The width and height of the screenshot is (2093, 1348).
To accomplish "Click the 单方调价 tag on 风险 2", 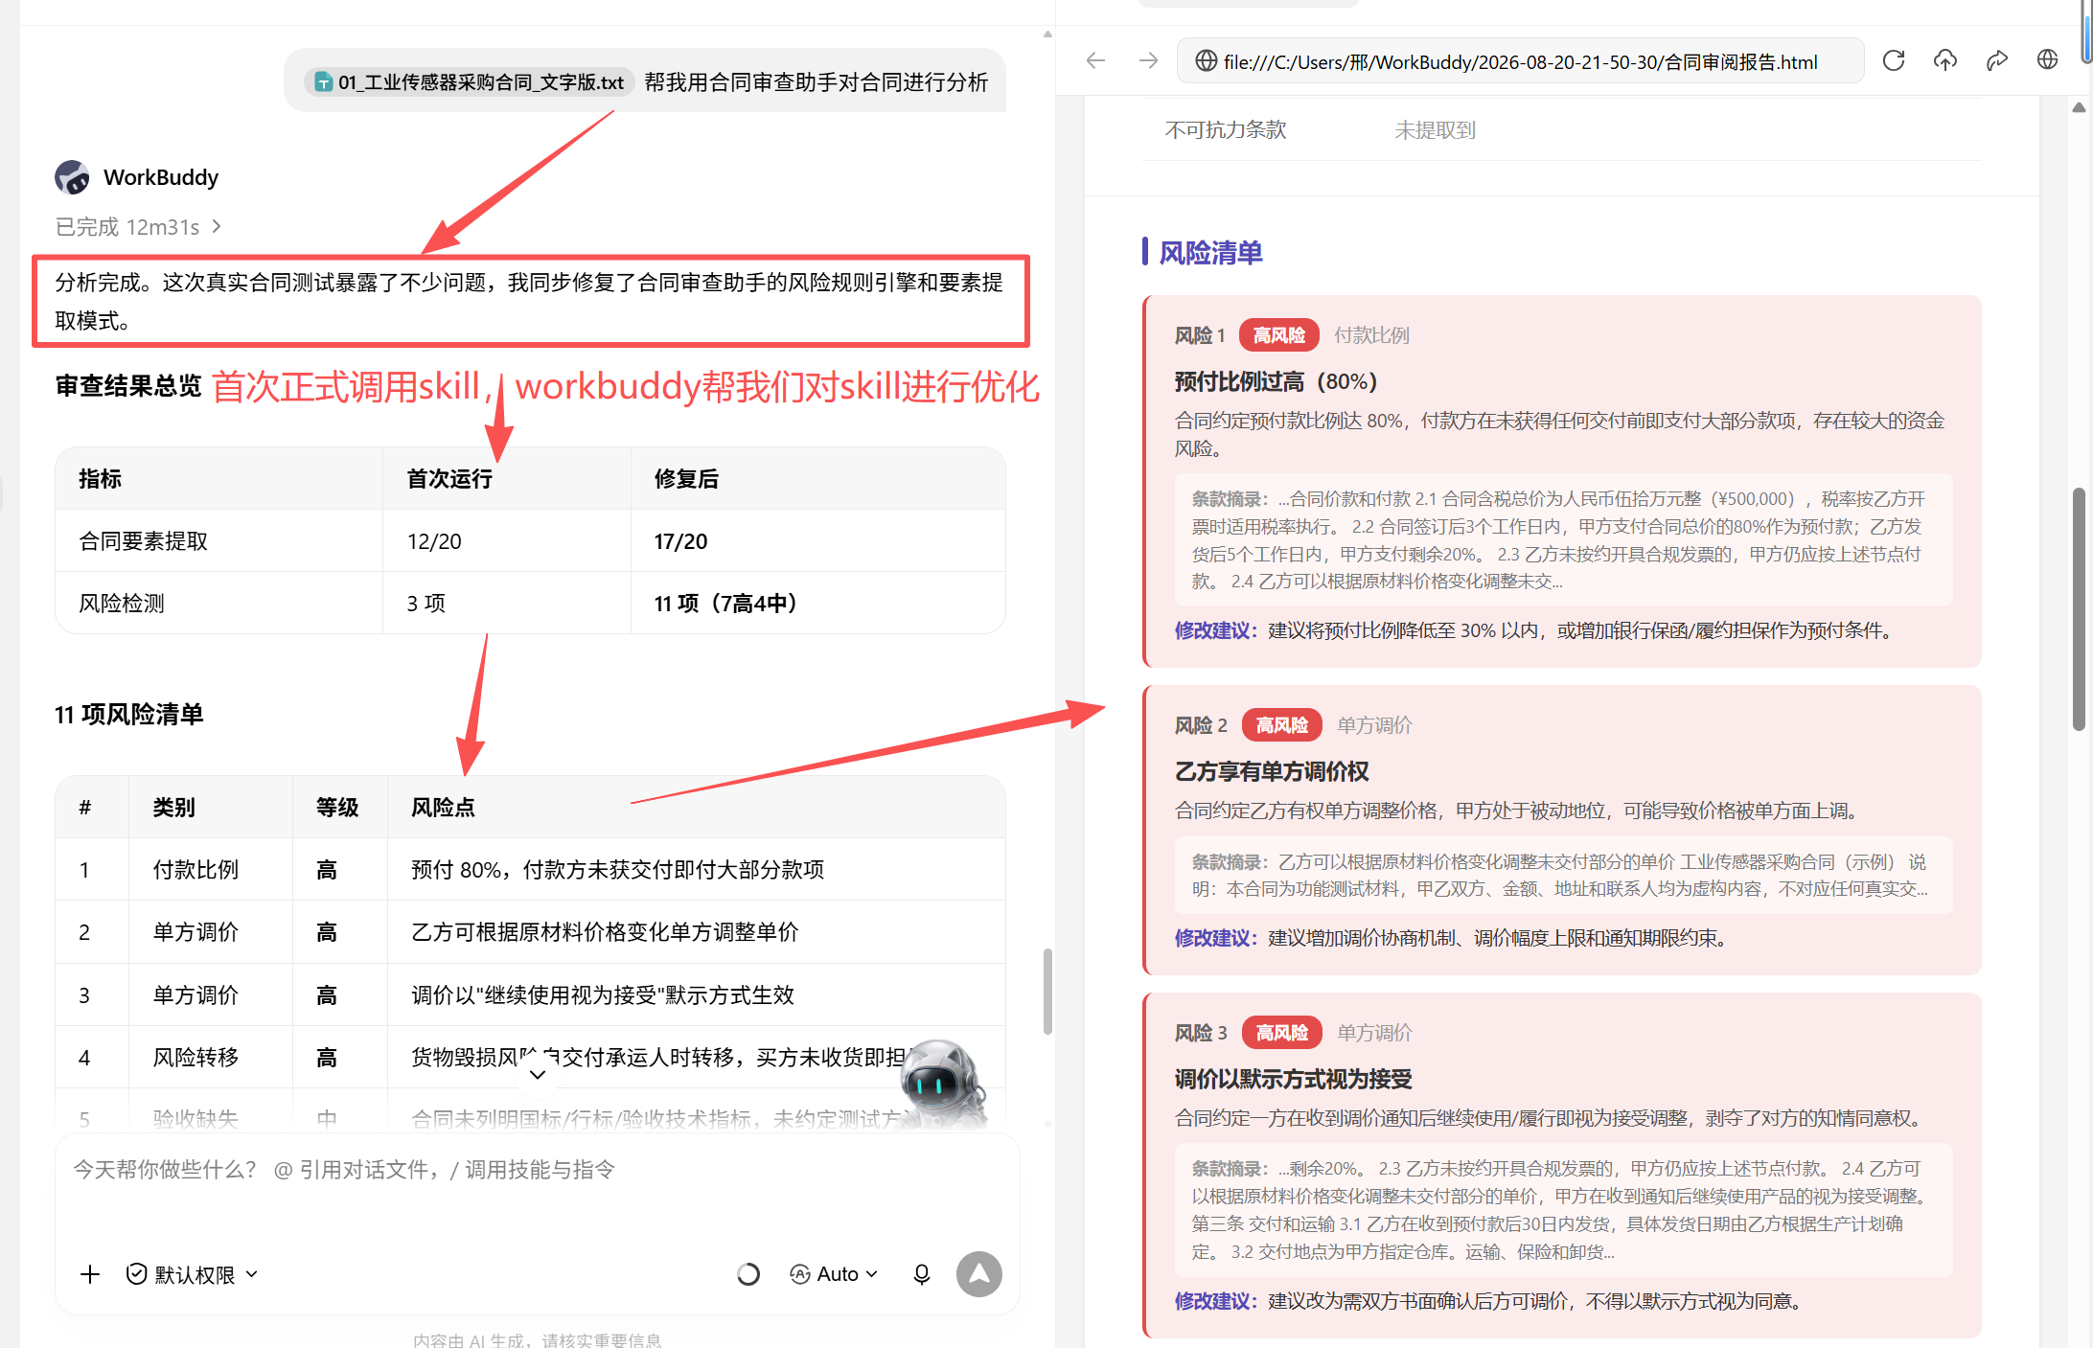I will point(1374,725).
